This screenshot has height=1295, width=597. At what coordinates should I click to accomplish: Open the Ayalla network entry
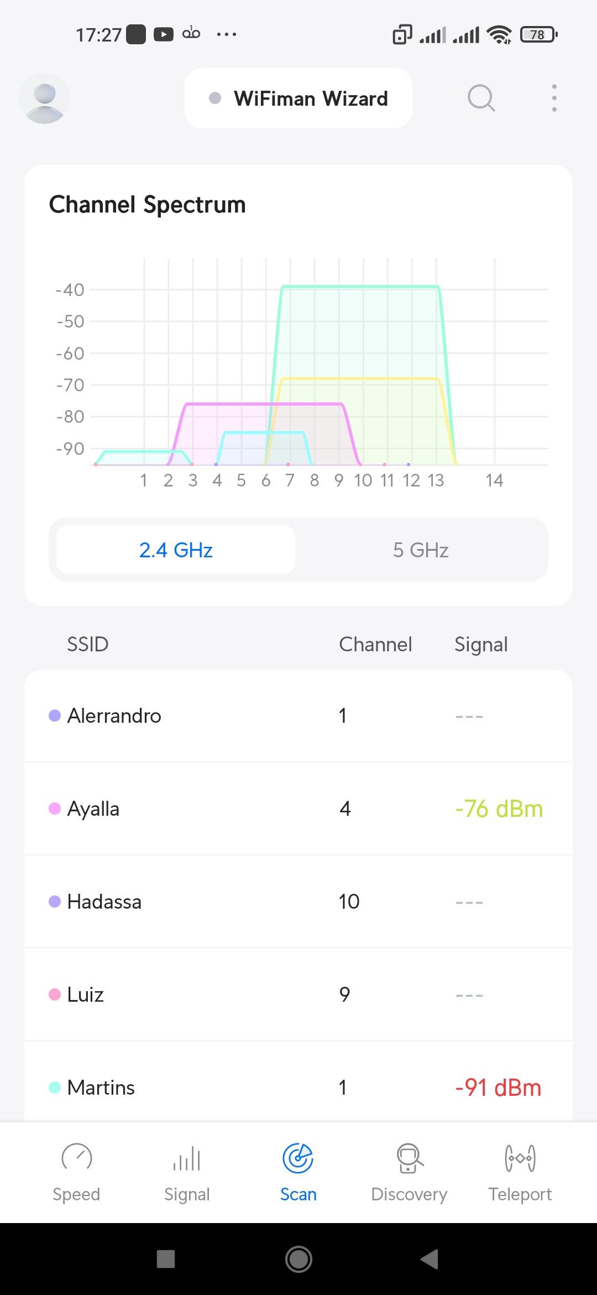coord(298,809)
